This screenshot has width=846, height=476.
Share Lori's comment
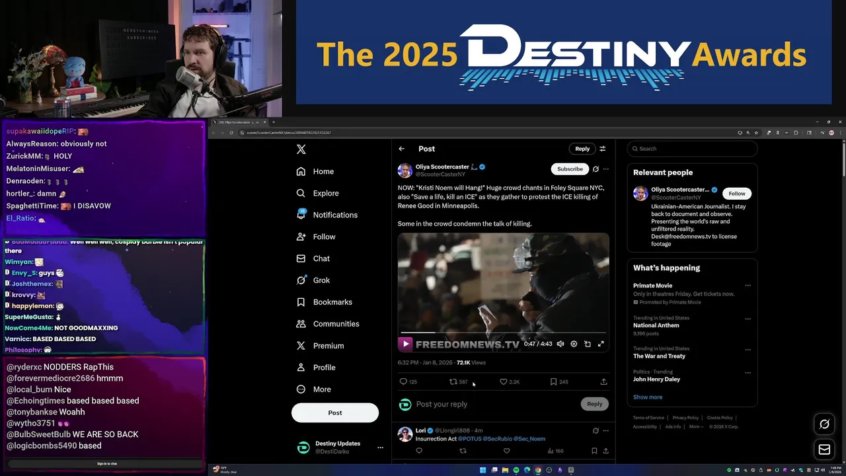pyautogui.click(x=605, y=451)
